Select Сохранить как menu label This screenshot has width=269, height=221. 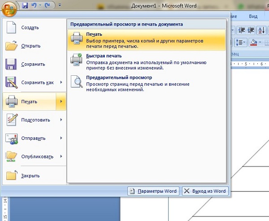pyautogui.click(x=37, y=82)
